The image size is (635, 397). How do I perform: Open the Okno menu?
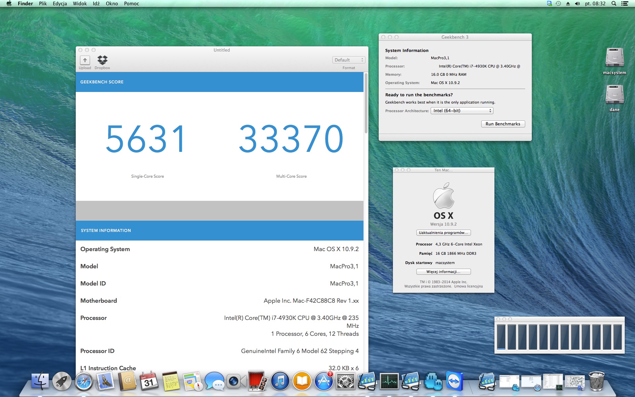[112, 4]
